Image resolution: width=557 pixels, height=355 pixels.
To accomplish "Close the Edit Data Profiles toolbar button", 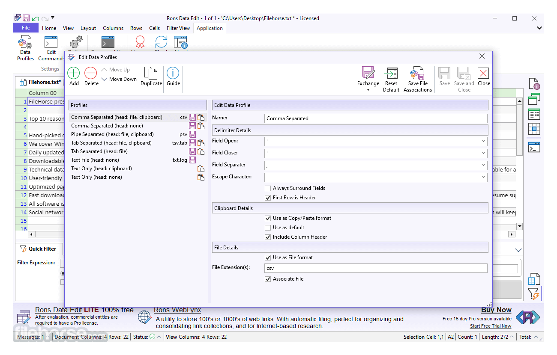I will pos(484,77).
